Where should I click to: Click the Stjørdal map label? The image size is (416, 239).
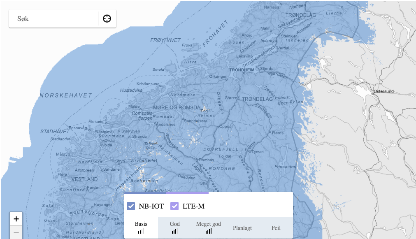(267, 69)
